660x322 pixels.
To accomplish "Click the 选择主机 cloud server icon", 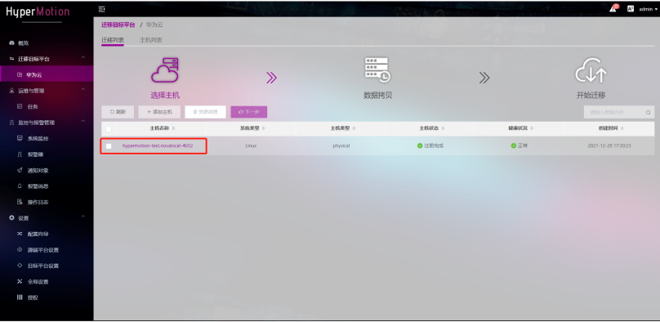I will coord(165,69).
